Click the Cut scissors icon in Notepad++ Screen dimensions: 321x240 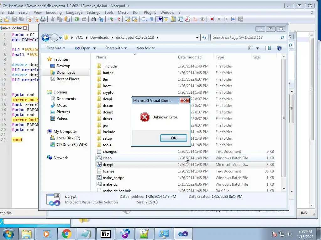(x=53, y=19)
